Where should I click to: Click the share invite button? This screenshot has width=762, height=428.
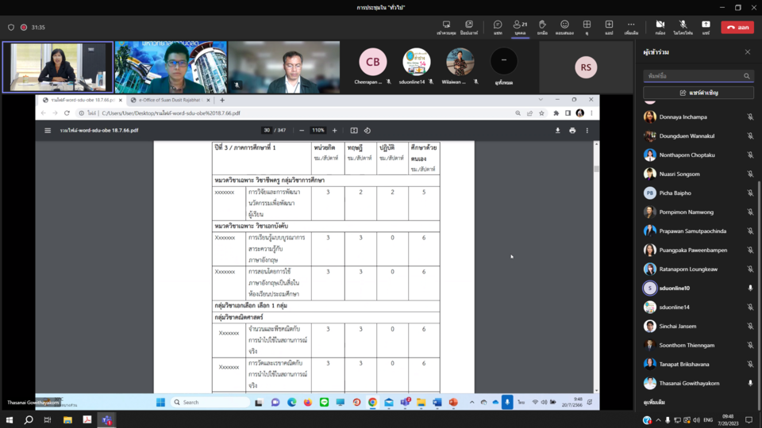pos(697,93)
